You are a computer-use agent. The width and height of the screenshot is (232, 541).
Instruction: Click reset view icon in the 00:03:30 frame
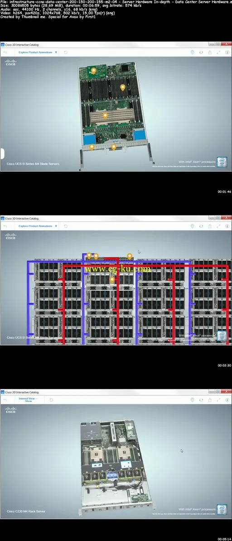[x=66, y=226]
